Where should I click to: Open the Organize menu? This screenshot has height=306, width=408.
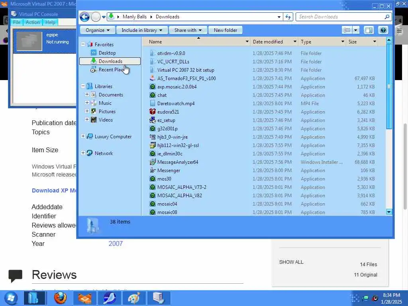pos(97,30)
